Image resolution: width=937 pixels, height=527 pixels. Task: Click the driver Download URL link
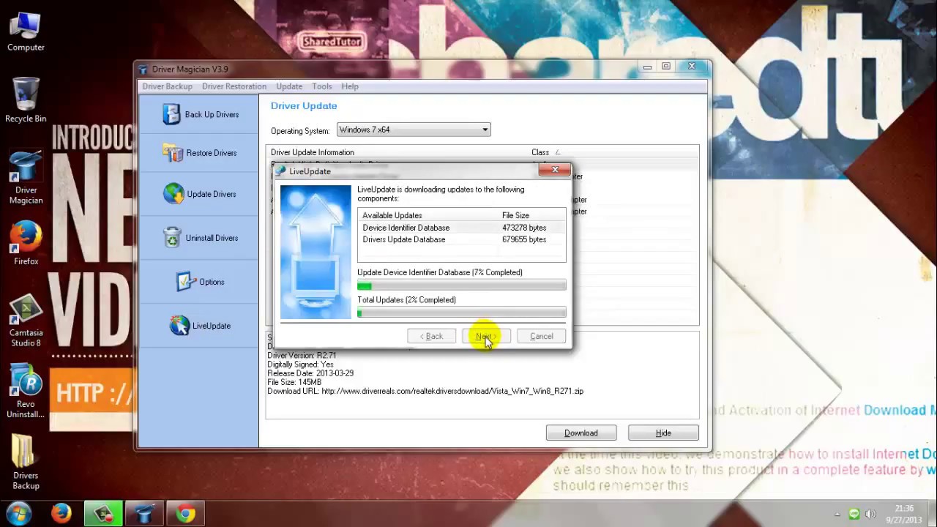pyautogui.click(x=452, y=392)
